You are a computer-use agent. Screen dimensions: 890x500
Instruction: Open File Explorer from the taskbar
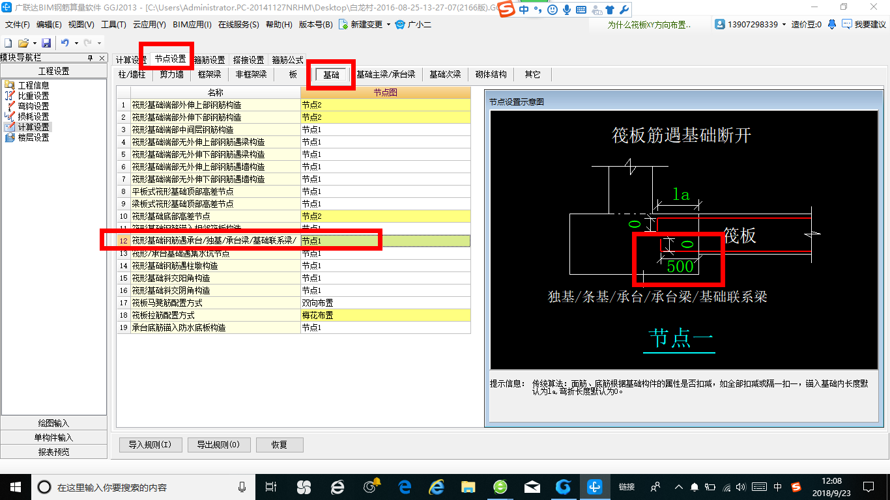tap(468, 486)
